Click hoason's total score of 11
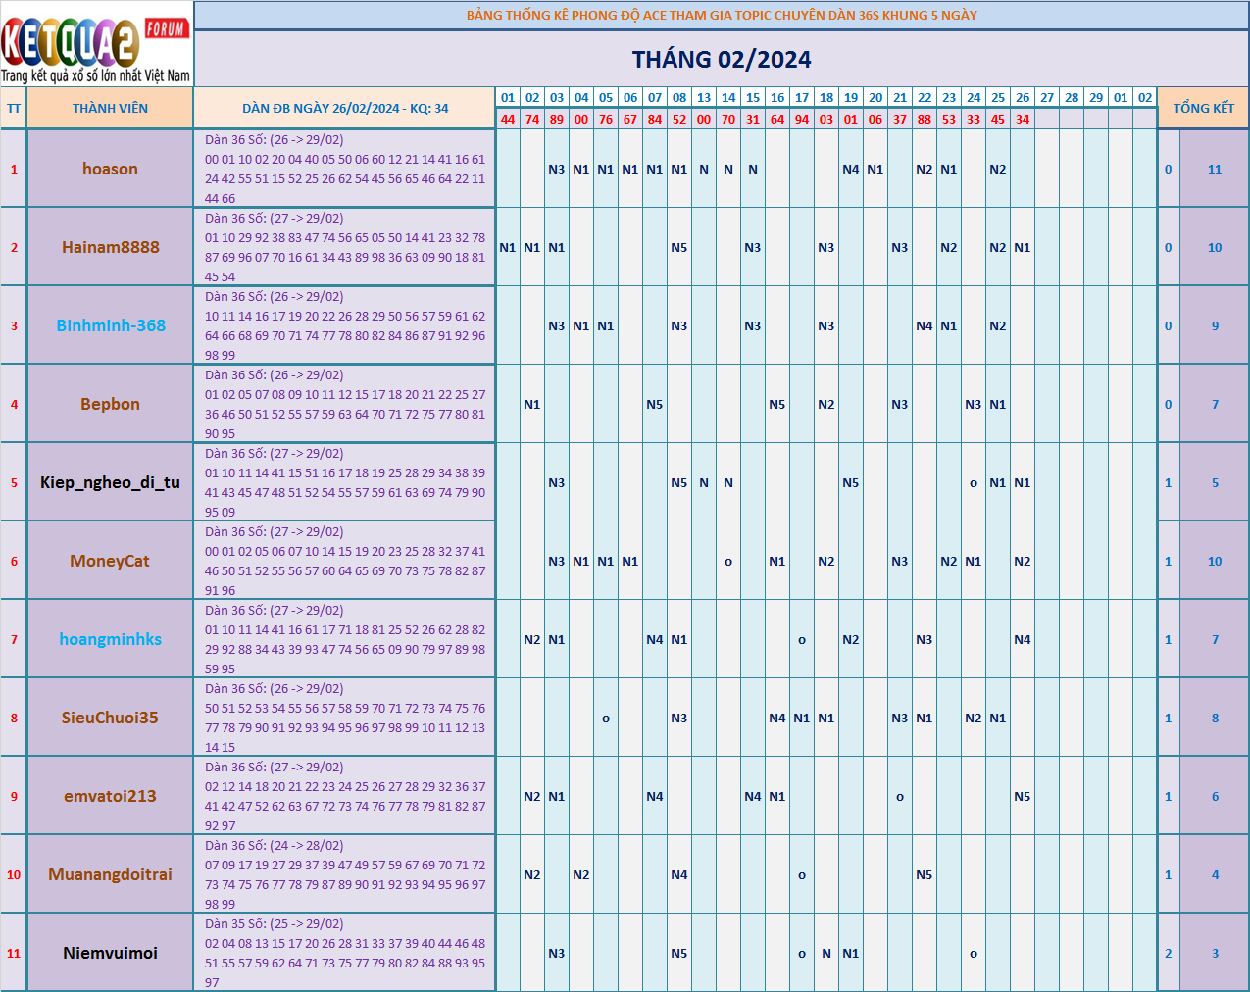 coord(1215,169)
